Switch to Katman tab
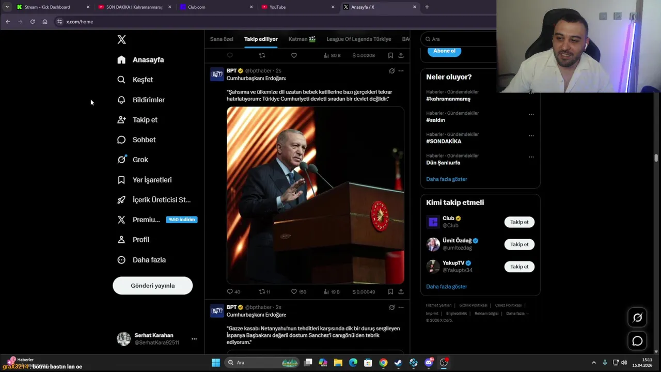This screenshot has height=372, width=661. coord(302,39)
